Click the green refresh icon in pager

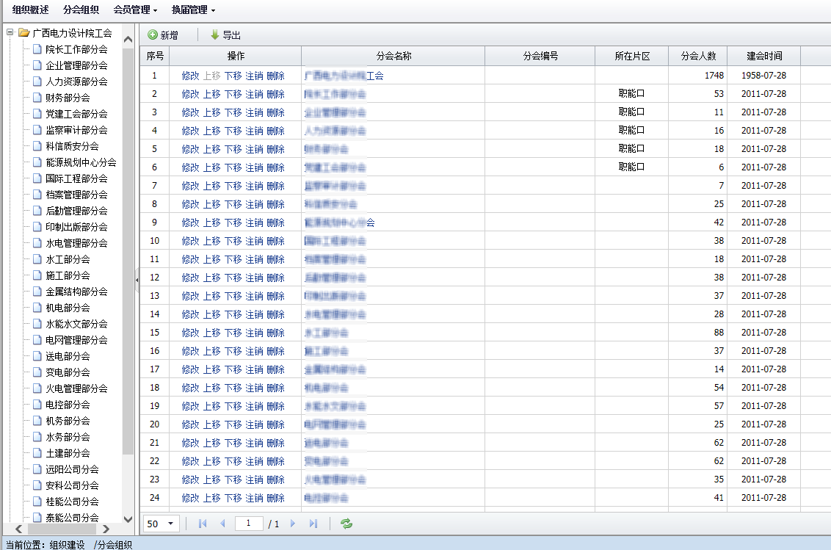point(346,524)
